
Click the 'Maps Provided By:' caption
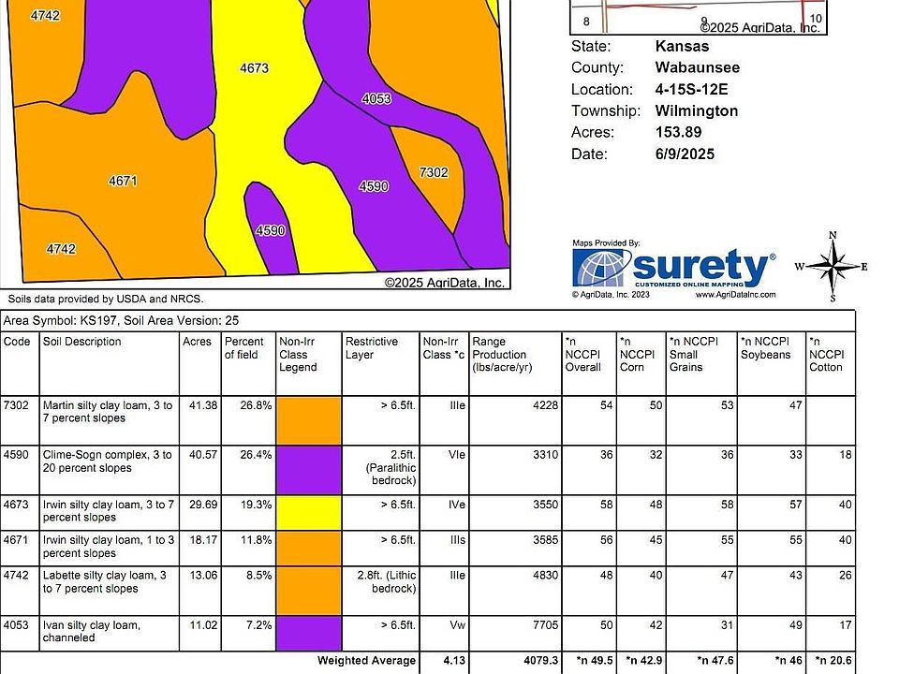click(606, 243)
